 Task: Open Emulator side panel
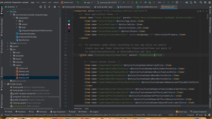tap(210, 103)
